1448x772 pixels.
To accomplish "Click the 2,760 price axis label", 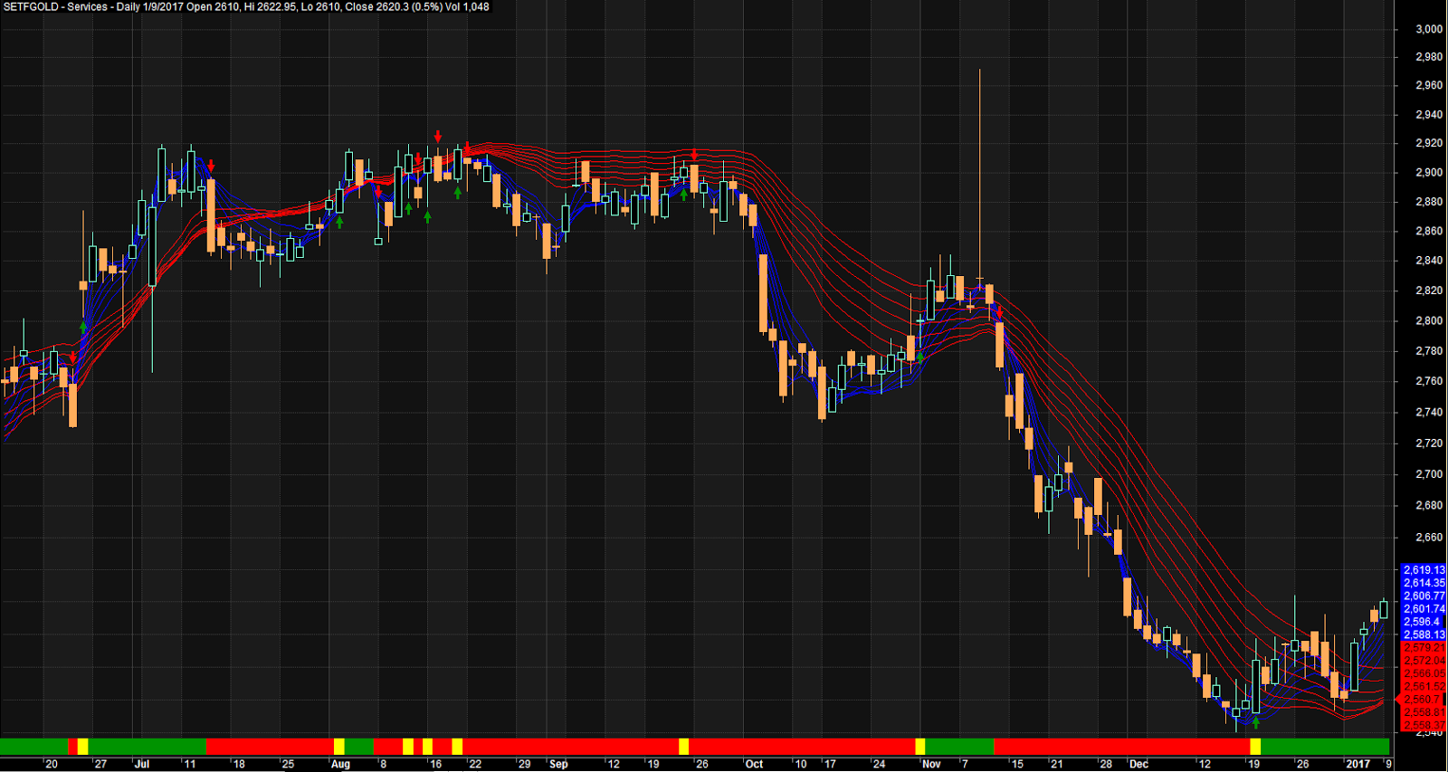I will point(1429,381).
